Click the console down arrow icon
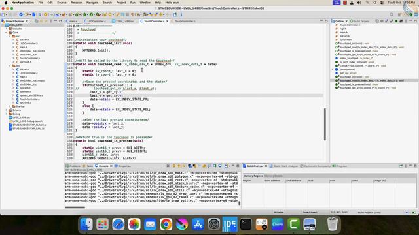Screen dimensions: 419x235 click(174, 166)
